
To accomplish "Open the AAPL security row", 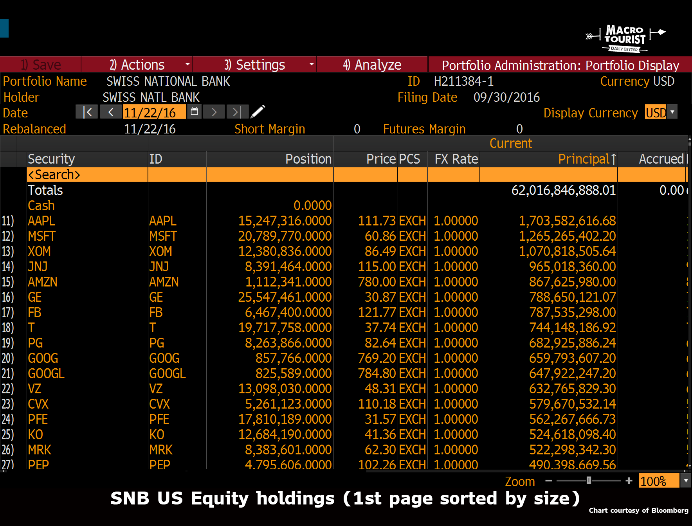I will click(344, 221).
